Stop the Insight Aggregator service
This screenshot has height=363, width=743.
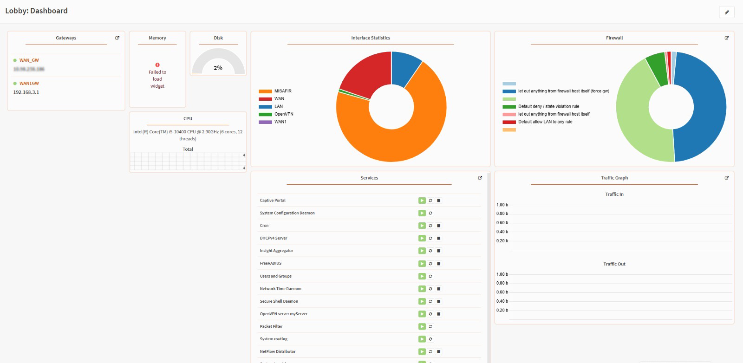[439, 251]
